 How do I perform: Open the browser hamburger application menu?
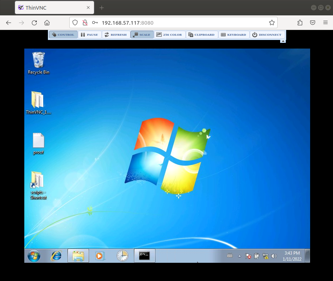(x=325, y=22)
